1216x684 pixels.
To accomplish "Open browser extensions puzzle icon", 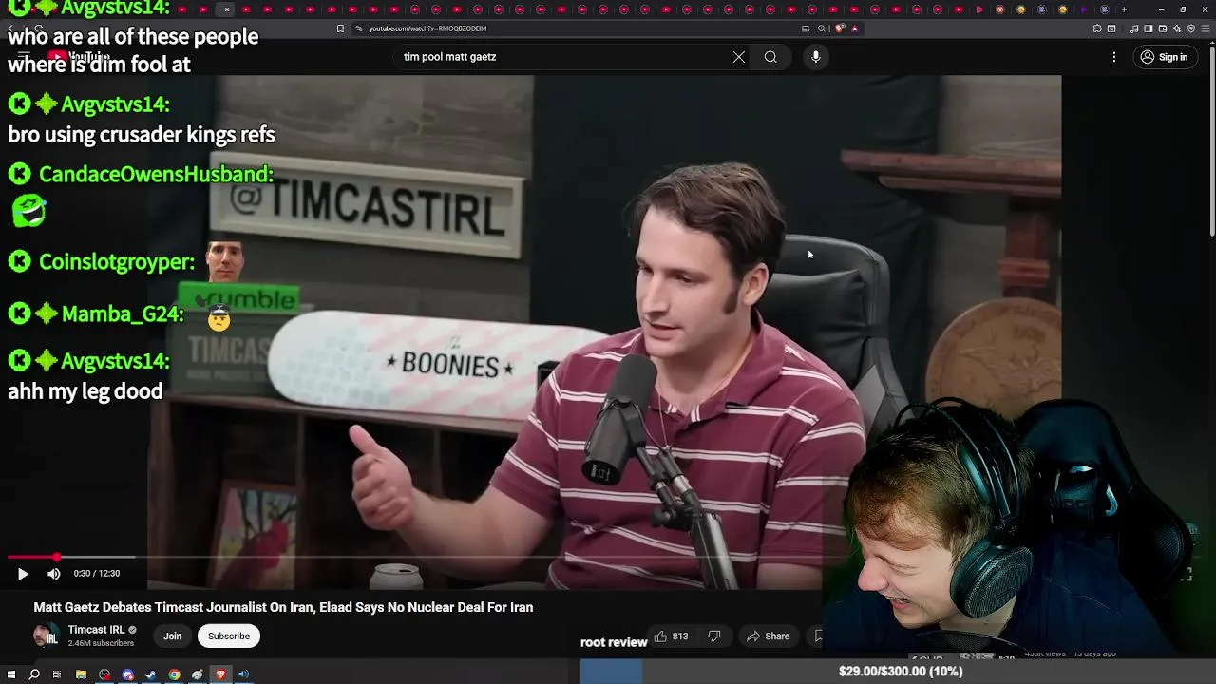I will point(1096,28).
